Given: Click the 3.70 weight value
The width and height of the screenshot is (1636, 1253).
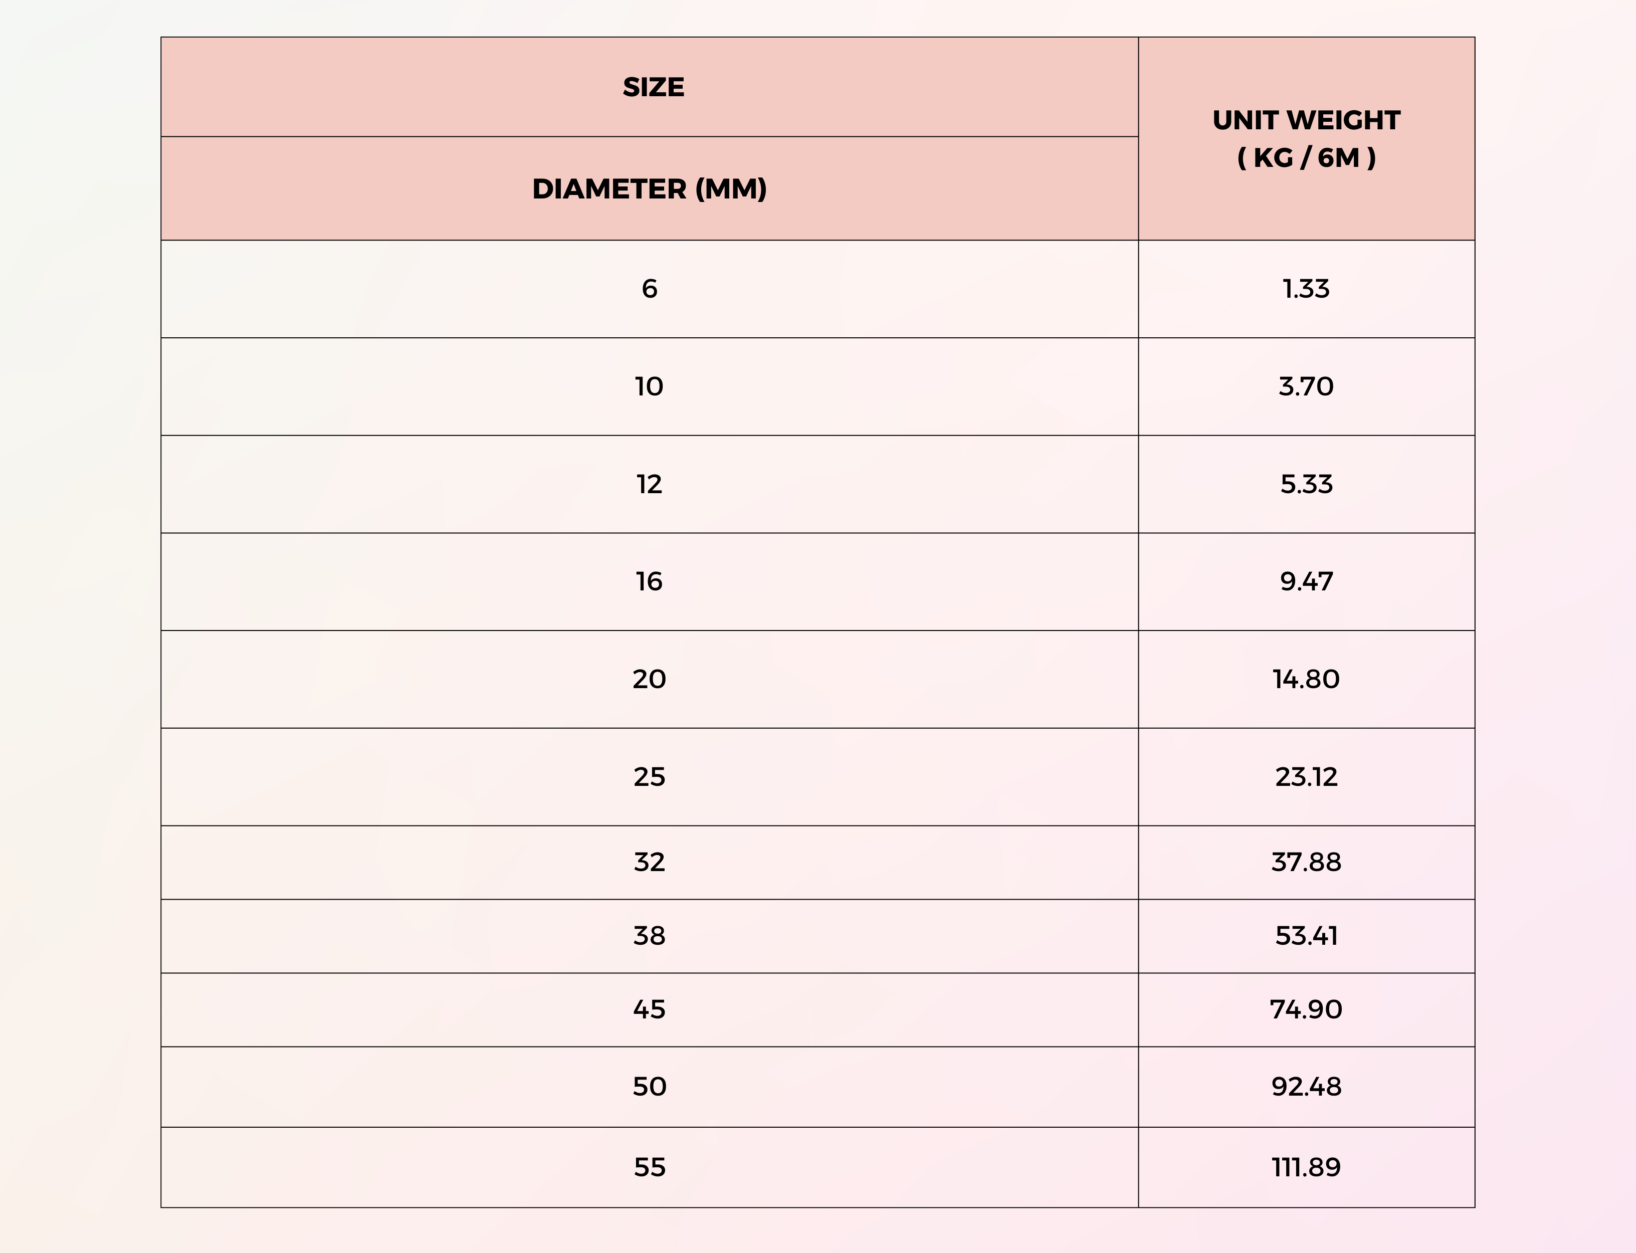Looking at the screenshot, I should point(1306,386).
